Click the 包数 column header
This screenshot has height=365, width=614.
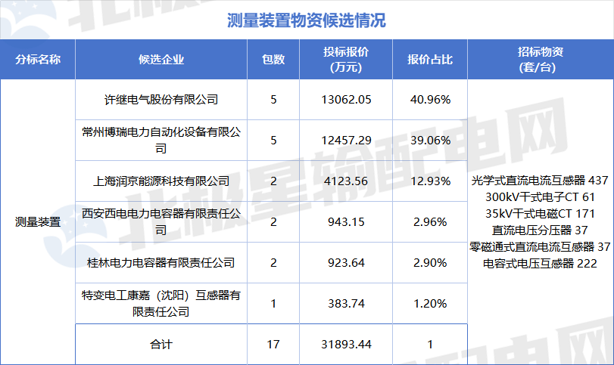[x=273, y=60]
